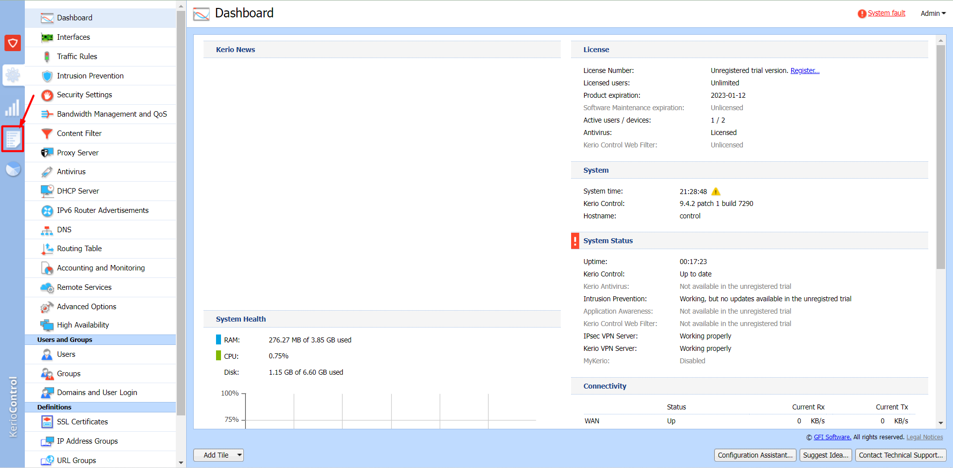953x468 pixels.
Task: Click the green CPU legend swatch
Action: (219, 355)
